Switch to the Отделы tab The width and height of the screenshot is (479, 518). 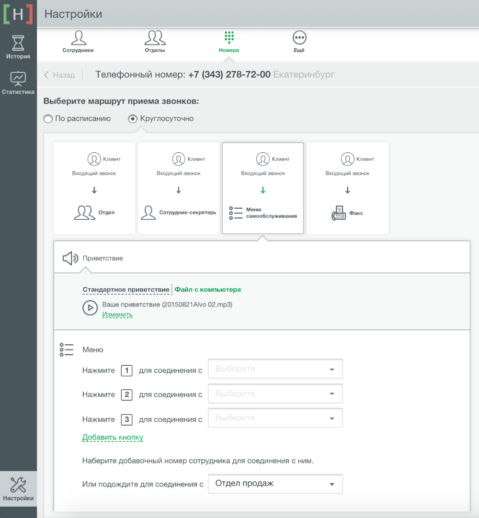[155, 42]
